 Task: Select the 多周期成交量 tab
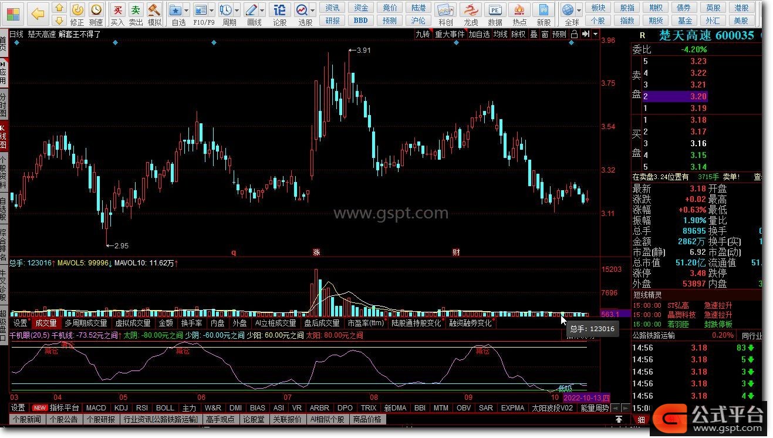86,323
